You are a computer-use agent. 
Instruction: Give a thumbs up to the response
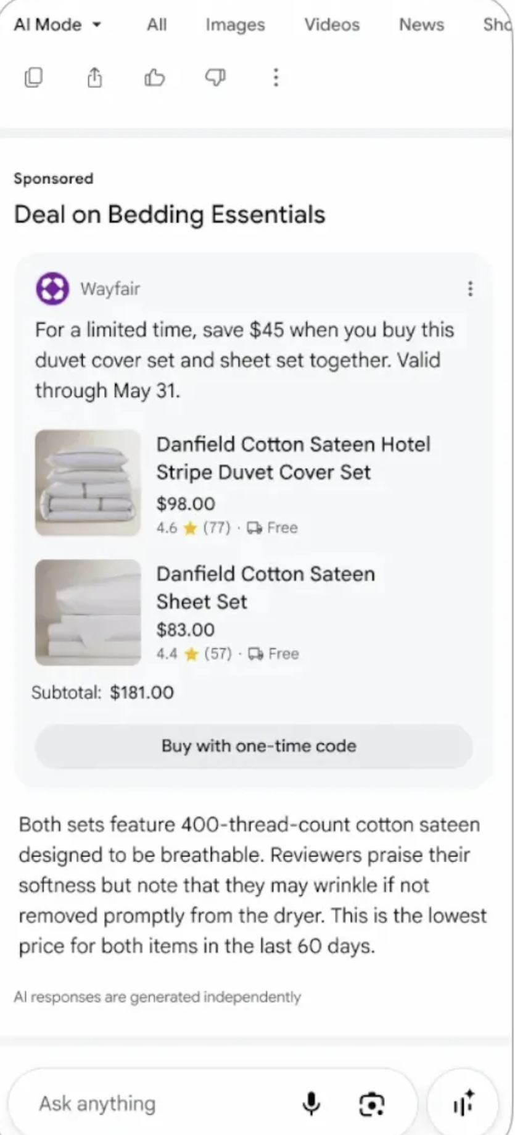[x=154, y=77]
